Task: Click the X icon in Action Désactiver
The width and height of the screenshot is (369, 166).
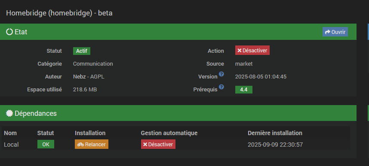Action: coord(239,51)
